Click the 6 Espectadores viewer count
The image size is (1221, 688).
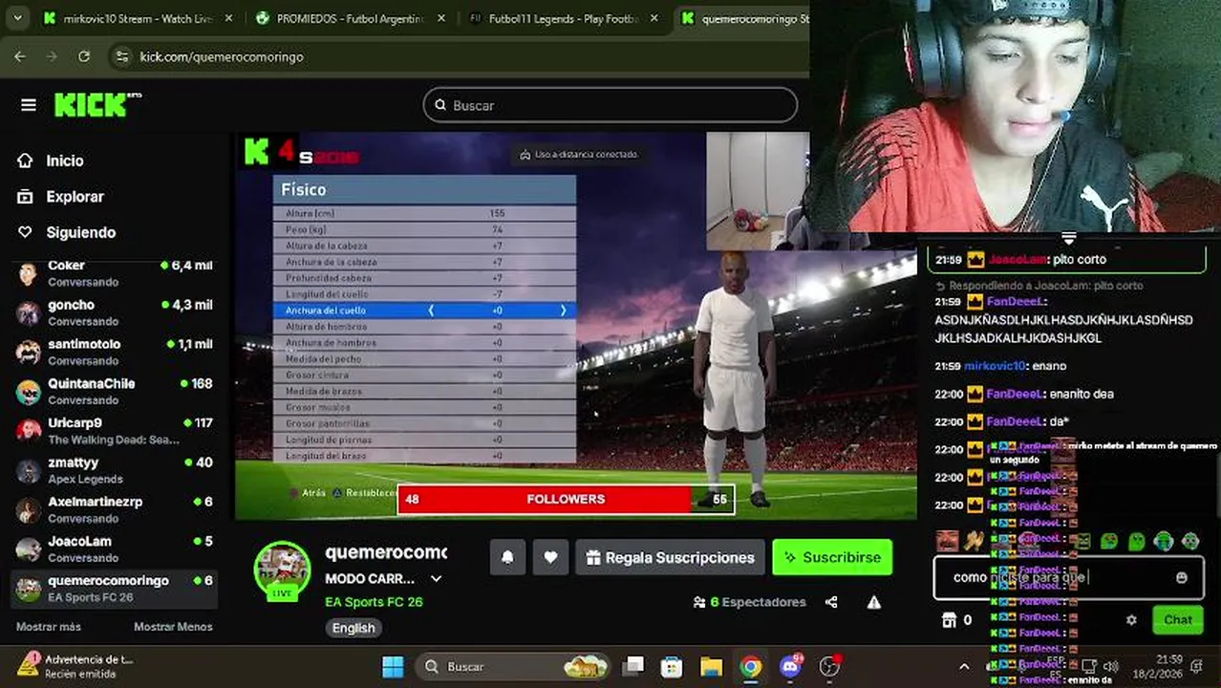750,602
